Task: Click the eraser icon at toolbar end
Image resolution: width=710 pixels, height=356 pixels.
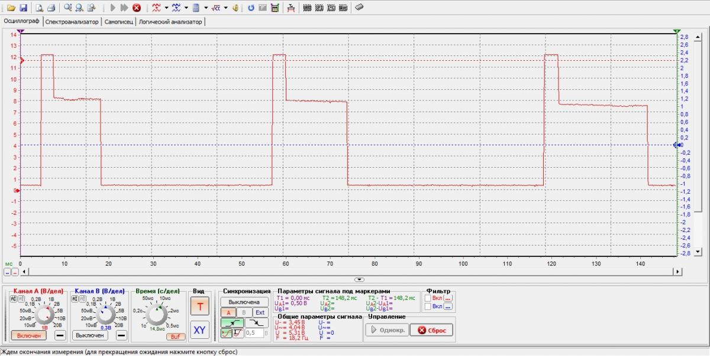Action: click(x=359, y=8)
